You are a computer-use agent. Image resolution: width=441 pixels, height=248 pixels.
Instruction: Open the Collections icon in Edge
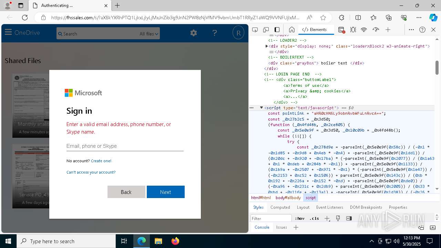coord(389,18)
